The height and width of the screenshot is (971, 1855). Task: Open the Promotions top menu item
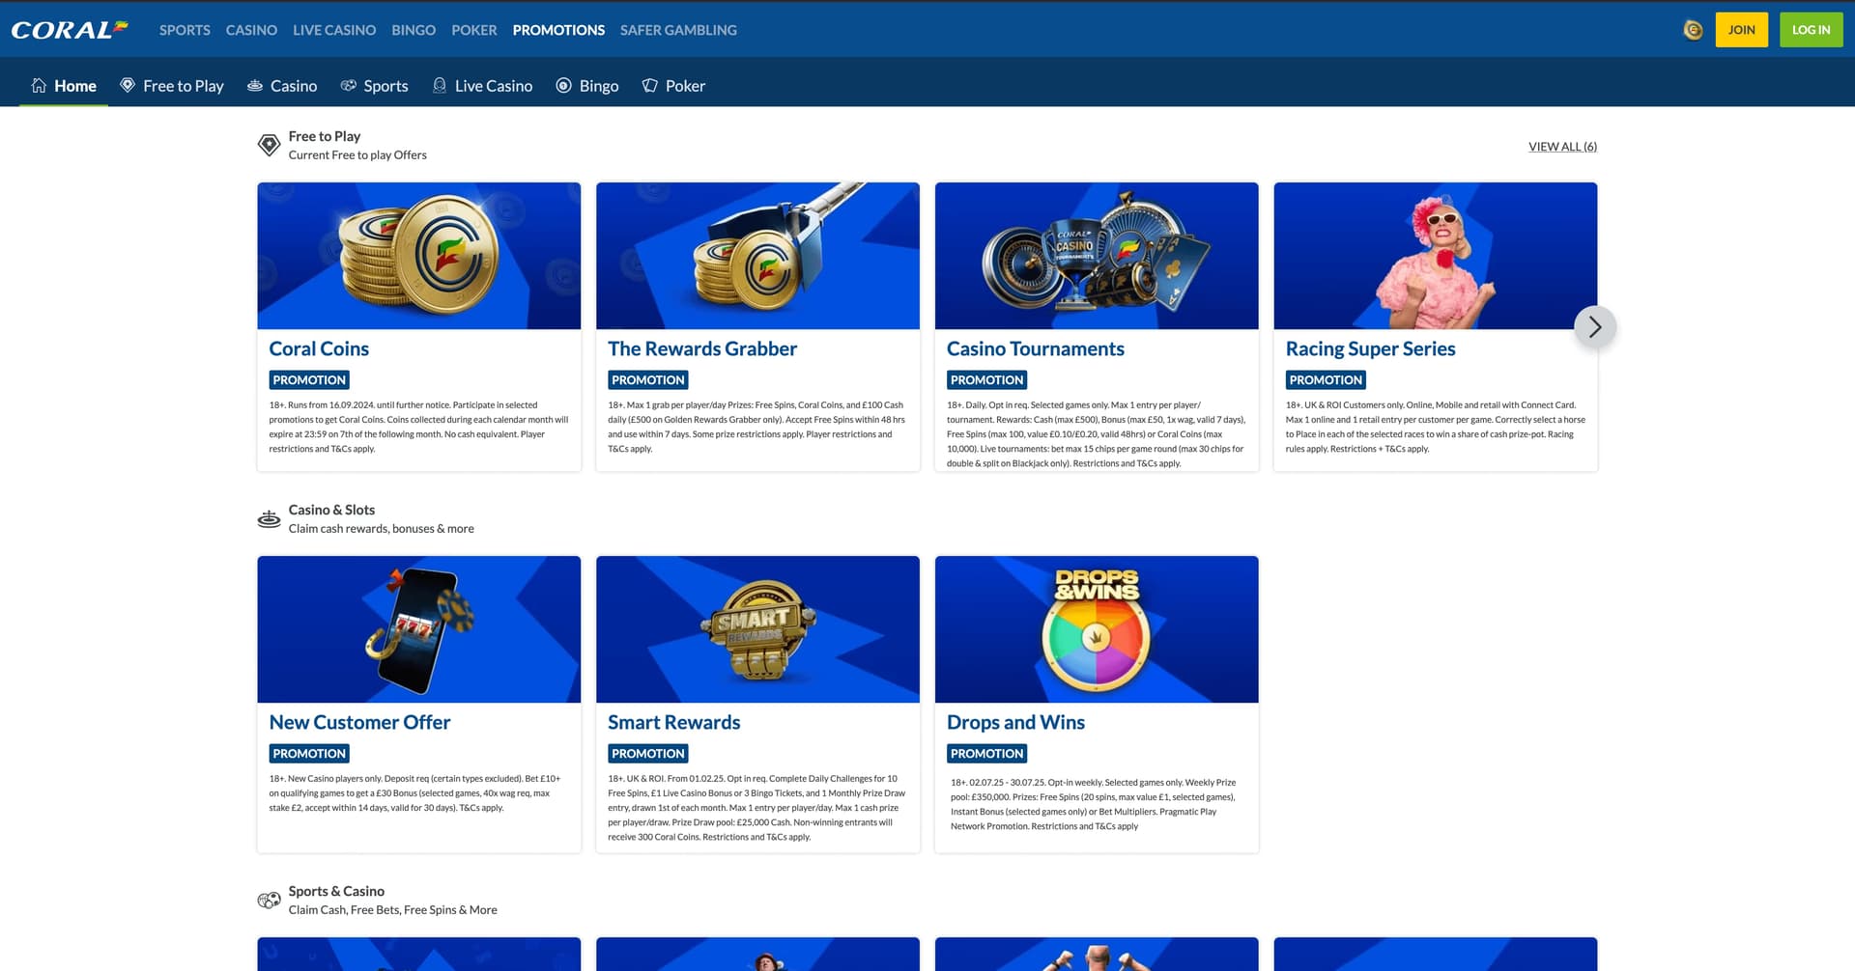point(558,30)
